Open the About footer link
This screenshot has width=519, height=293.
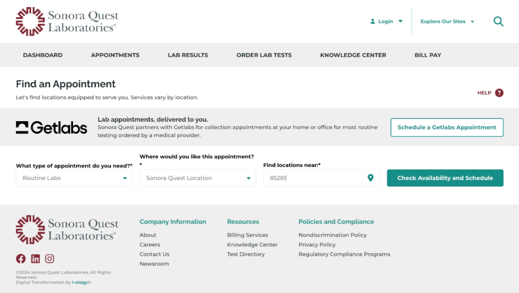[x=148, y=235]
